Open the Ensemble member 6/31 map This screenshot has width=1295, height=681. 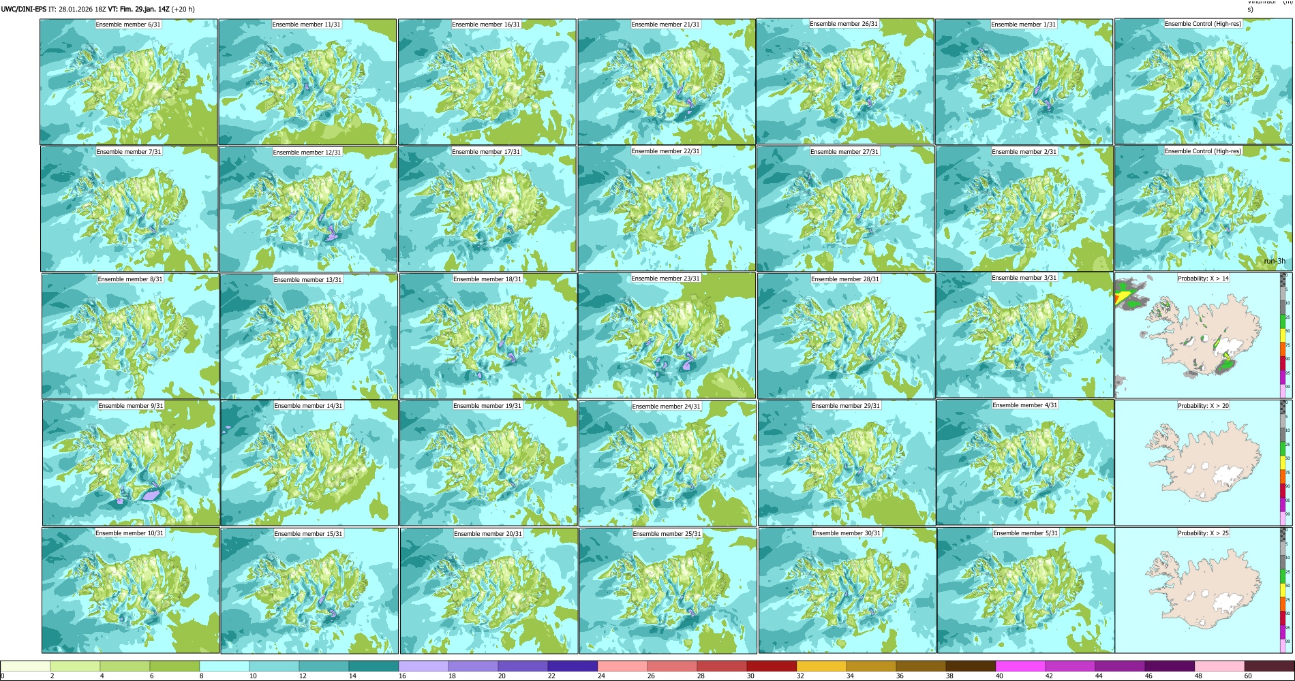point(129,82)
